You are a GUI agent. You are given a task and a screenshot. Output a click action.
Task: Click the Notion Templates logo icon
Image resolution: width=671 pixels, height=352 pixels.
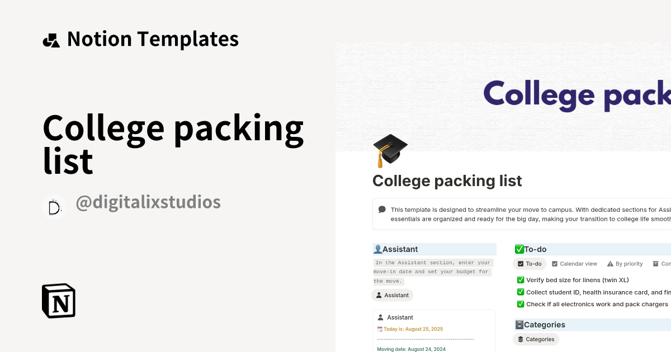click(51, 39)
